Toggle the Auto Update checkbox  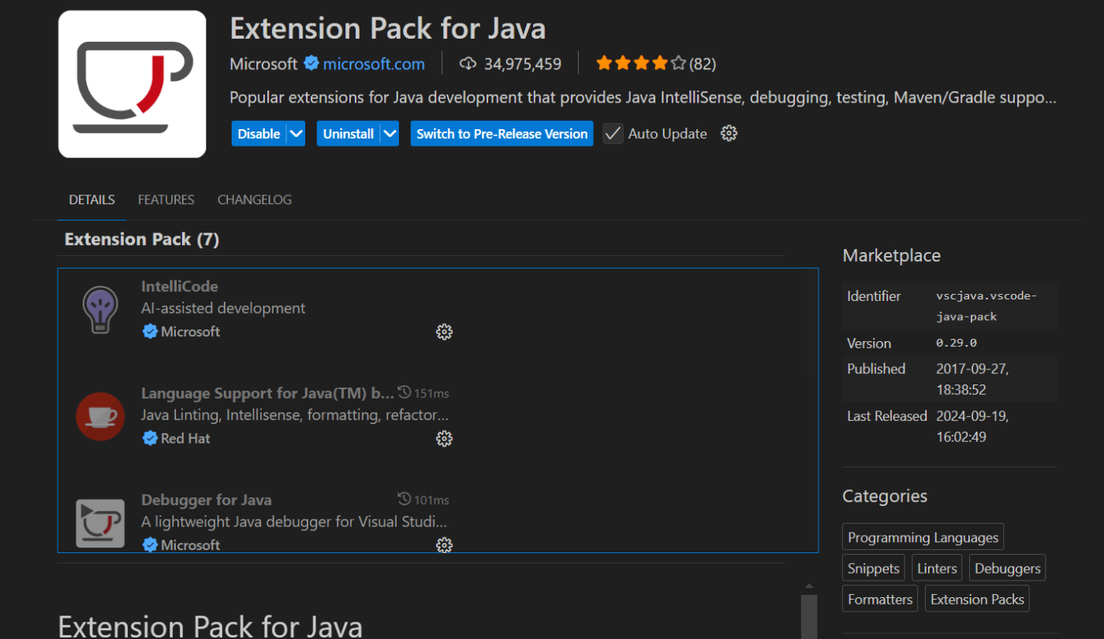tap(613, 133)
